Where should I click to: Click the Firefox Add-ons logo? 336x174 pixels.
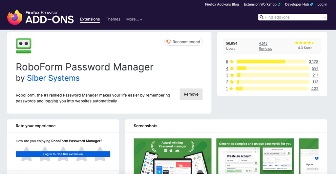(x=40, y=17)
